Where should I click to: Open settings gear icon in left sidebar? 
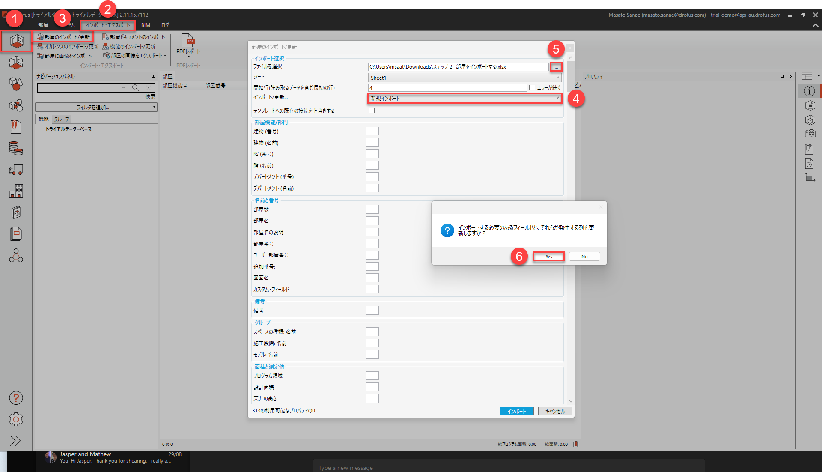coord(16,419)
